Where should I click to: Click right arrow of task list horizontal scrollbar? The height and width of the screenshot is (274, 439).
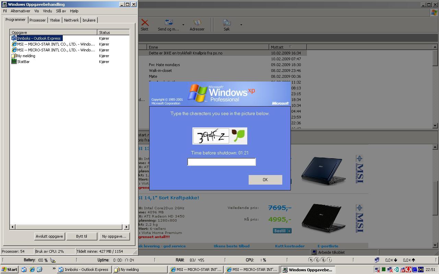[x=126, y=227]
